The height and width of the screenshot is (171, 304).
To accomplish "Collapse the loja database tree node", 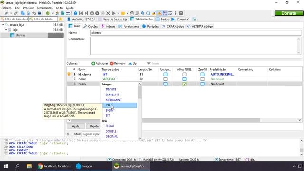I will pos(6,30).
